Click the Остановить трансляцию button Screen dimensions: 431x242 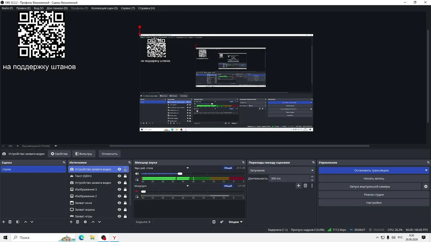pos(371,170)
